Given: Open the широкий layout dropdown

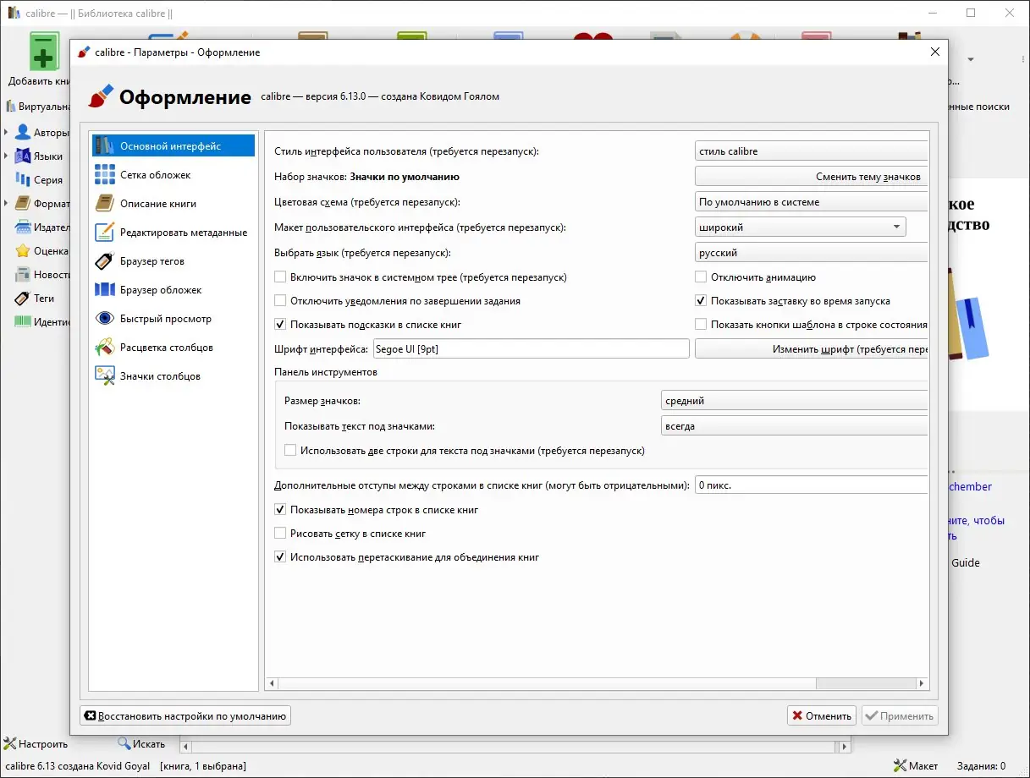Looking at the screenshot, I should click(x=800, y=227).
